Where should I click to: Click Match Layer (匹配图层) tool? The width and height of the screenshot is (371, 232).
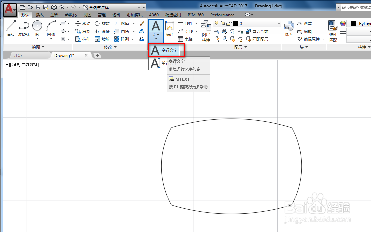click(257, 39)
